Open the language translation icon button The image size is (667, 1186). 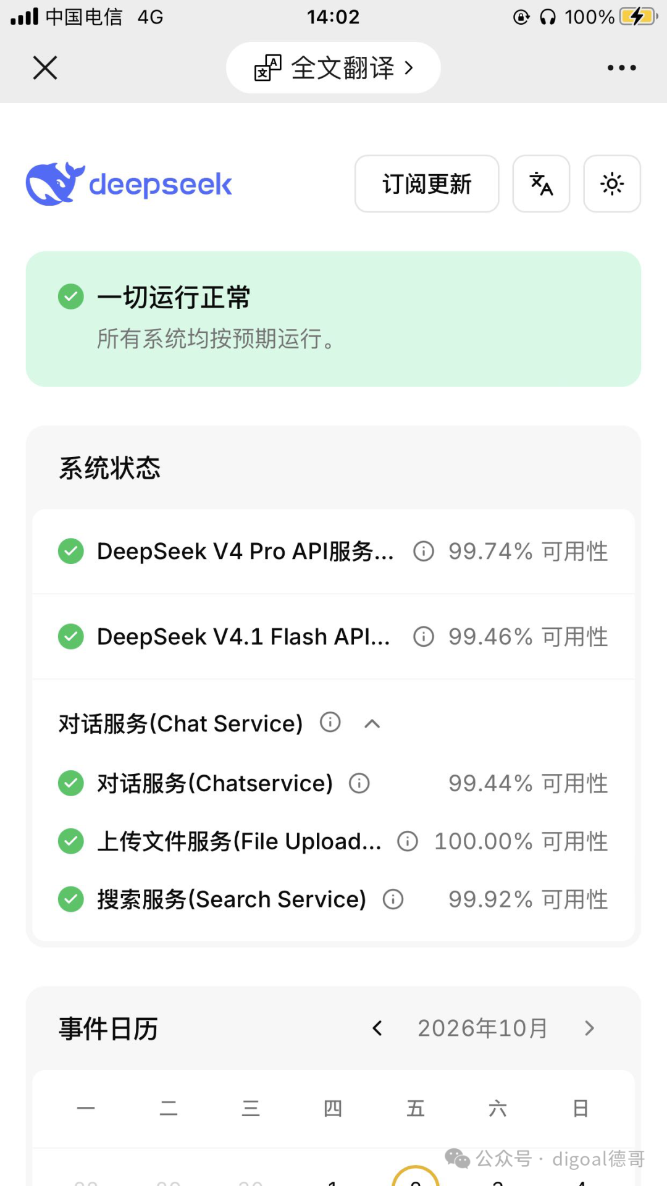541,183
